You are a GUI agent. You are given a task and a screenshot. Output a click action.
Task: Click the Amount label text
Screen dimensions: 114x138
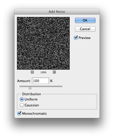24,81
